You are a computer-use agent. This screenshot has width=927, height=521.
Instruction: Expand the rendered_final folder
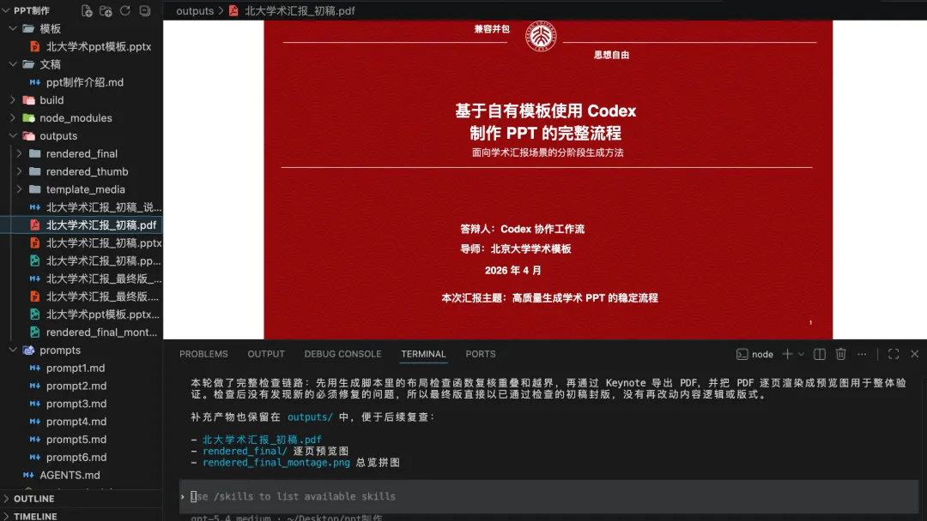[x=20, y=153]
